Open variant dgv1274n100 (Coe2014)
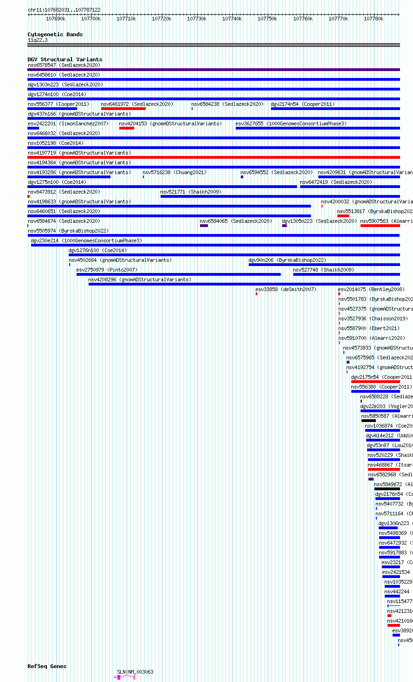Image resolution: width=413 pixels, height=682 pixels. coord(56,94)
